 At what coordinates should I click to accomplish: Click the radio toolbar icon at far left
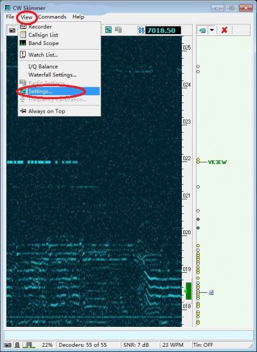point(12,30)
